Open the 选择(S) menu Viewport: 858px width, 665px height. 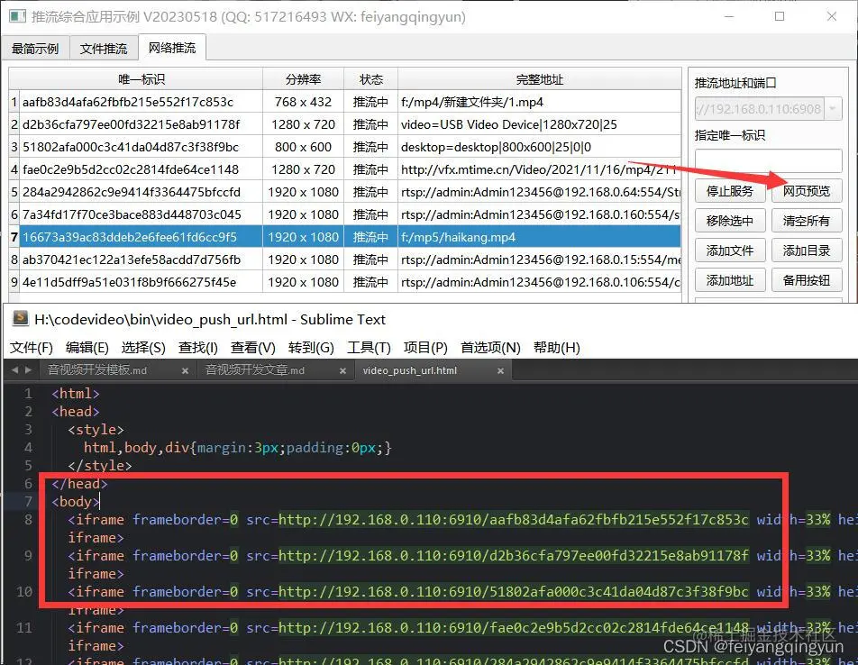143,347
